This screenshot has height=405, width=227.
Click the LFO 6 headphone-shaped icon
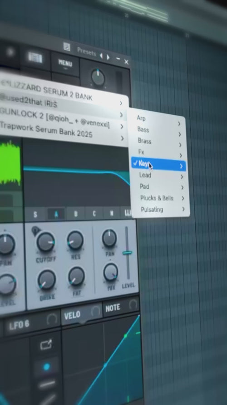(x=52, y=320)
